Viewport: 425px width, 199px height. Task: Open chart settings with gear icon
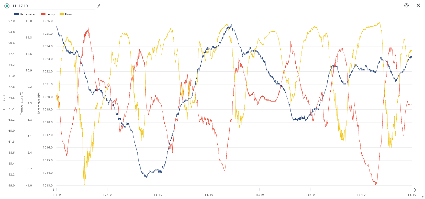pos(406,5)
